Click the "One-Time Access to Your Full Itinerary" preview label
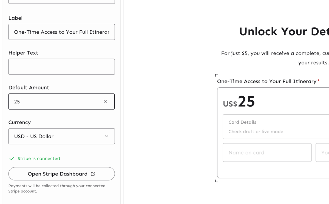Image resolution: width=329 pixels, height=204 pixels. tap(266, 81)
